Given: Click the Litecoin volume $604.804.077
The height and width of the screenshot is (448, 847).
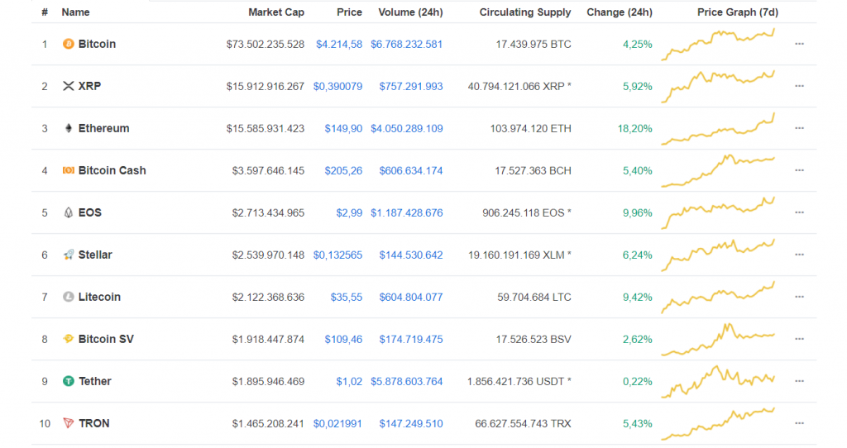Looking at the screenshot, I should click(x=411, y=297).
